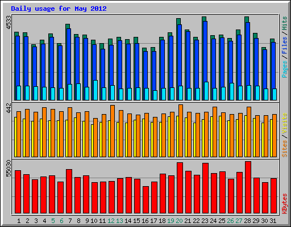Click the orange bar for day 12
Screen dimensions: 291x227
click(113, 131)
